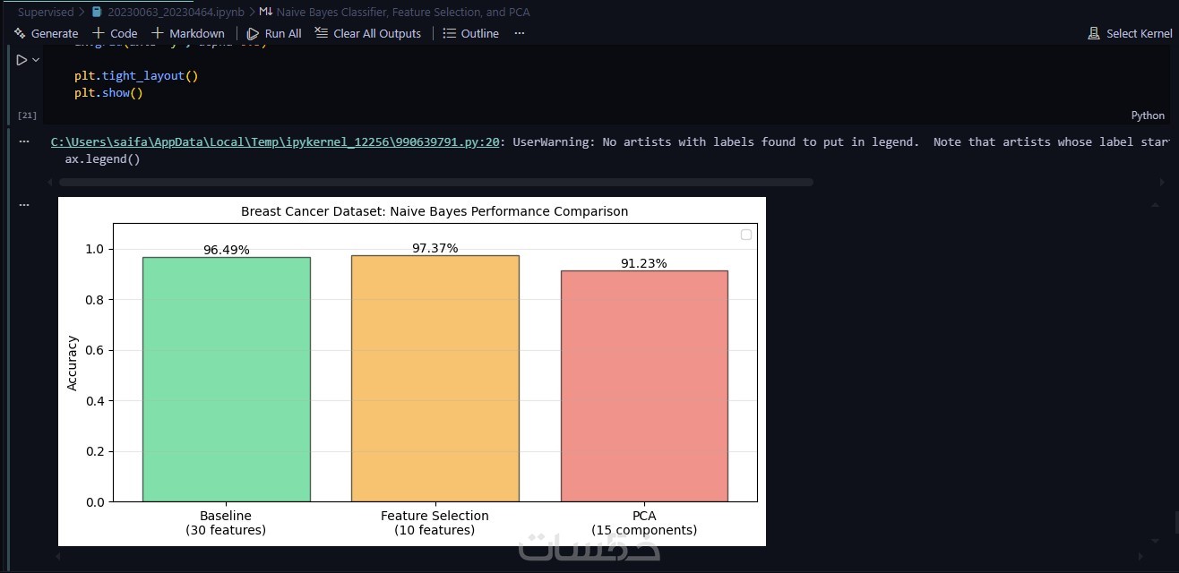This screenshot has width=1179, height=573.
Task: Click the Supervised folder breadcrumb
Action: (x=46, y=13)
